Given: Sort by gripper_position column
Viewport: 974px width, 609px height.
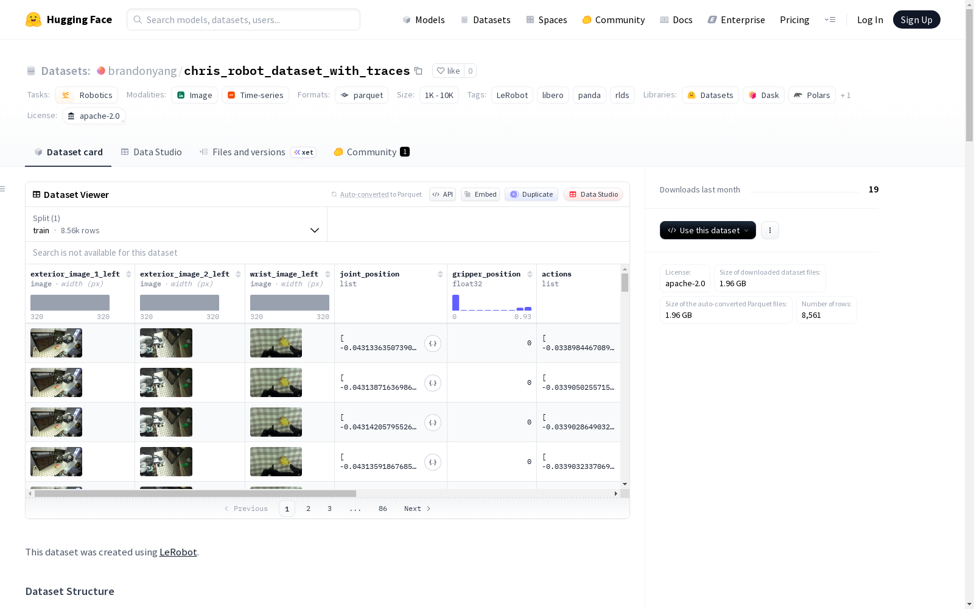Looking at the screenshot, I should coord(530,274).
